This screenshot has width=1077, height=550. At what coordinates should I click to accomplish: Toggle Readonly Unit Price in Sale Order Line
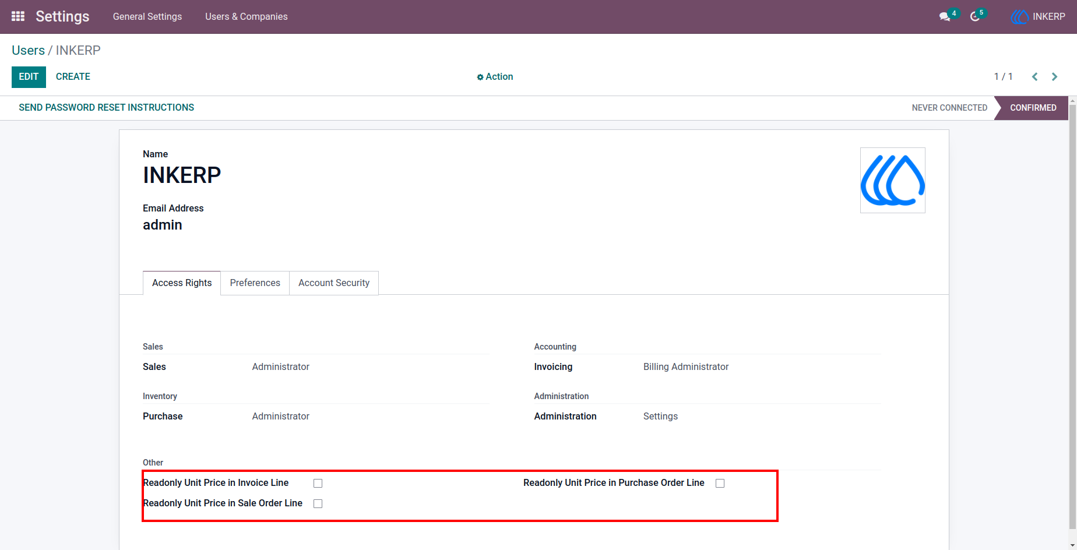(318, 503)
